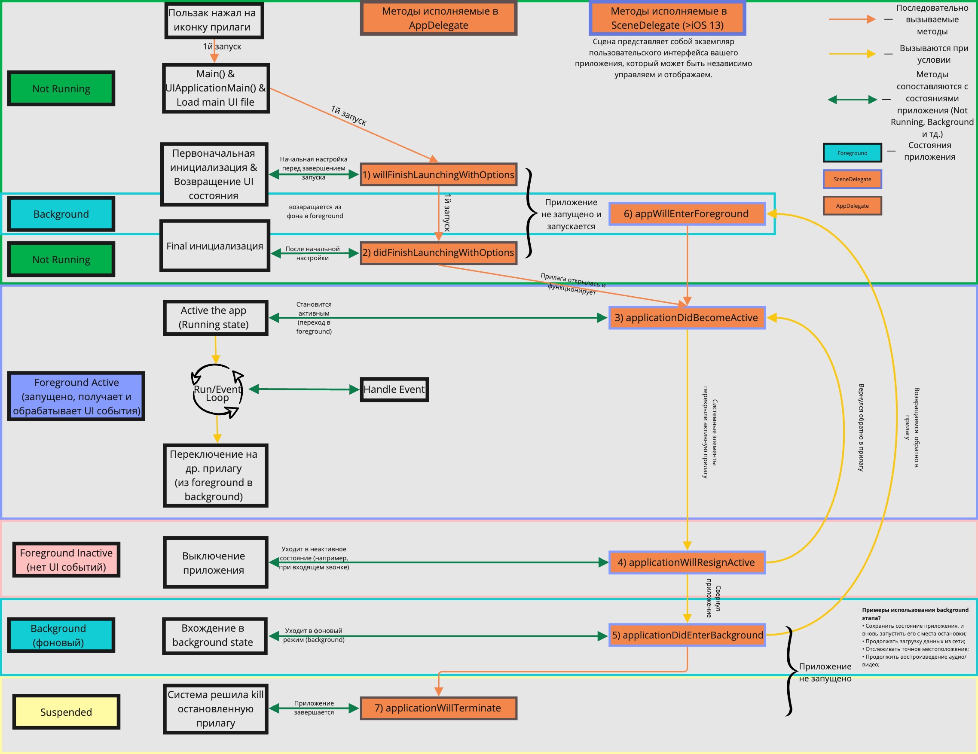Click the top green Not Running box
This screenshot has height=754, width=978.
click(x=61, y=88)
